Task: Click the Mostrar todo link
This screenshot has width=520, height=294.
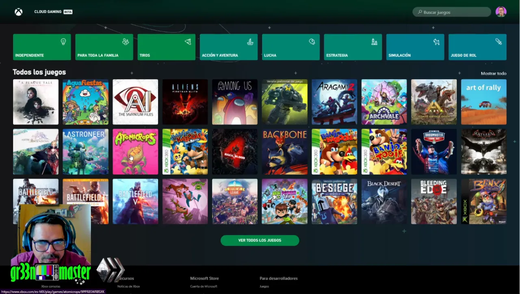Action: tap(494, 73)
